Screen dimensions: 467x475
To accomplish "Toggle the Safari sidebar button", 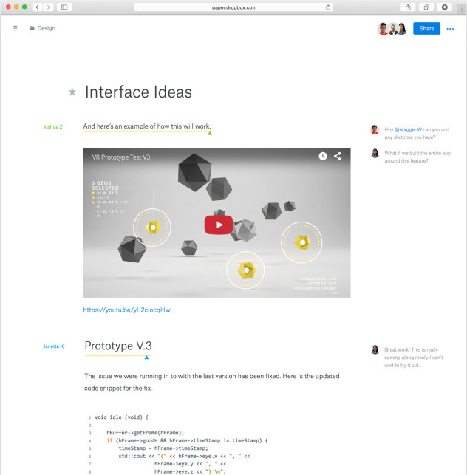I will pyautogui.click(x=64, y=7).
